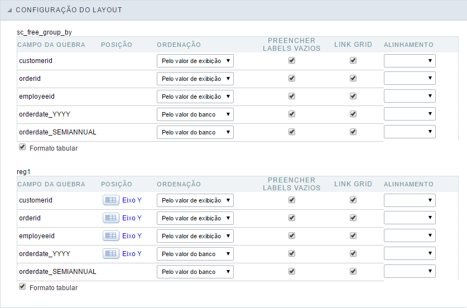Open alinhamento dropdown for sc_free_group_by orderid

point(410,78)
